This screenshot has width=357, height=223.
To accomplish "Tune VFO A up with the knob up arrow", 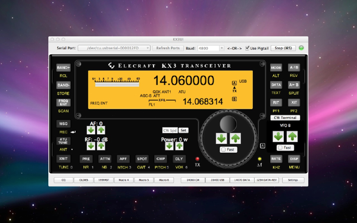I will point(235,139).
